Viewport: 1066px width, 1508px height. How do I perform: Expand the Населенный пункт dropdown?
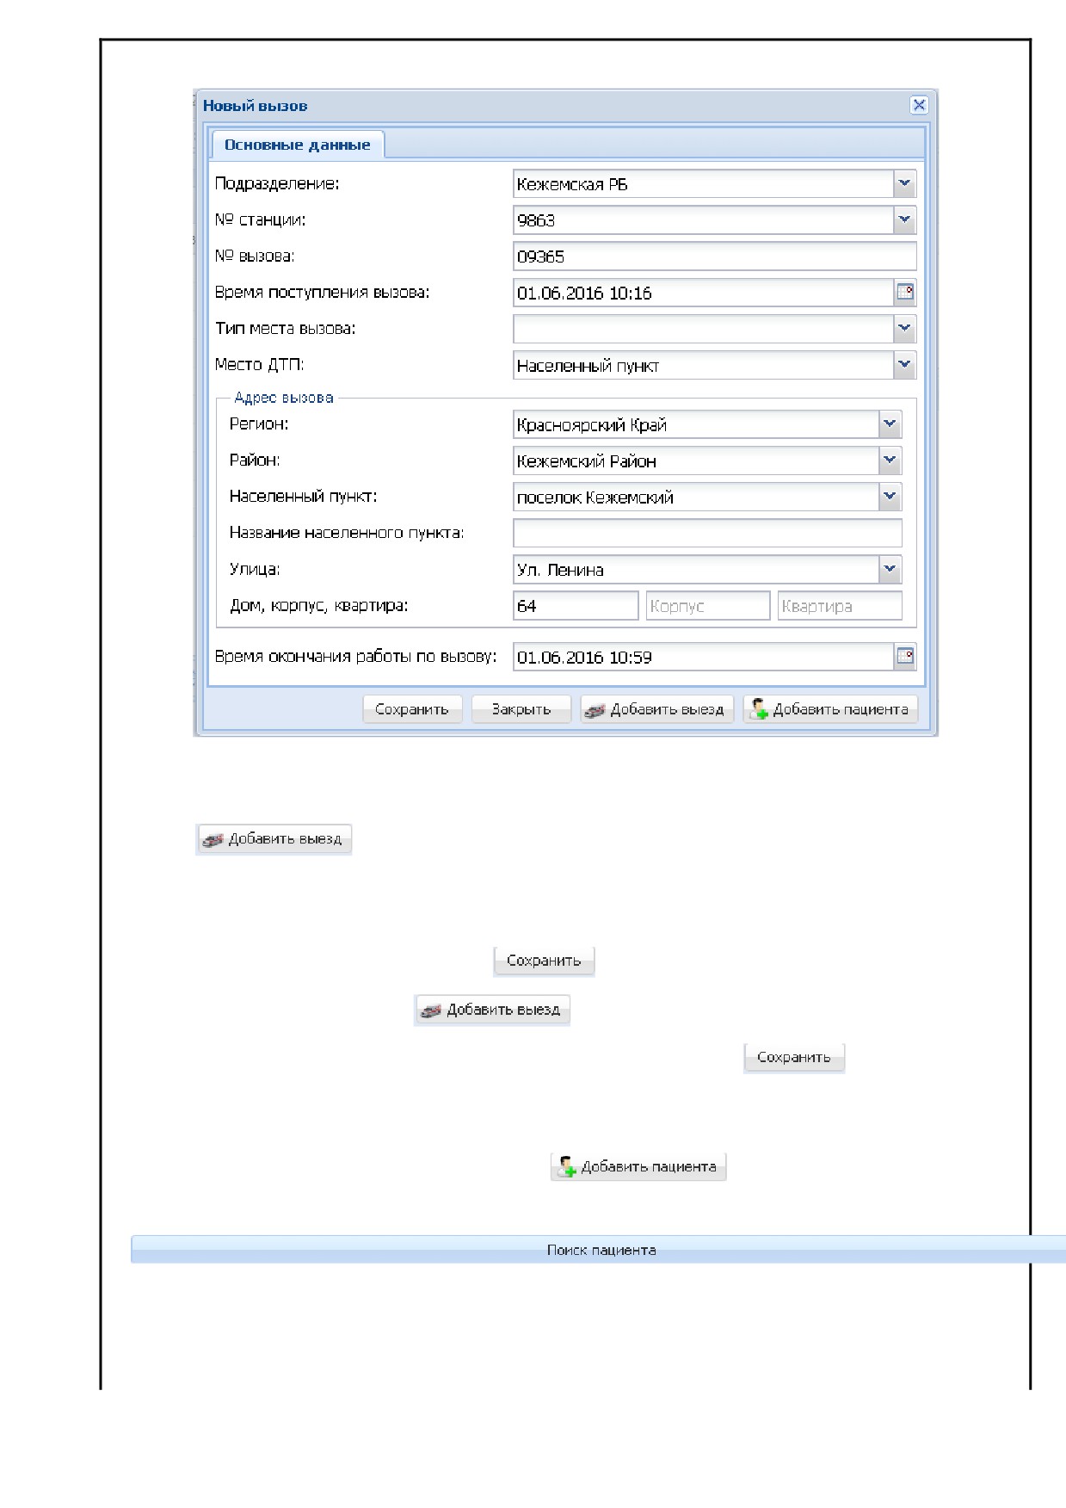coord(890,497)
